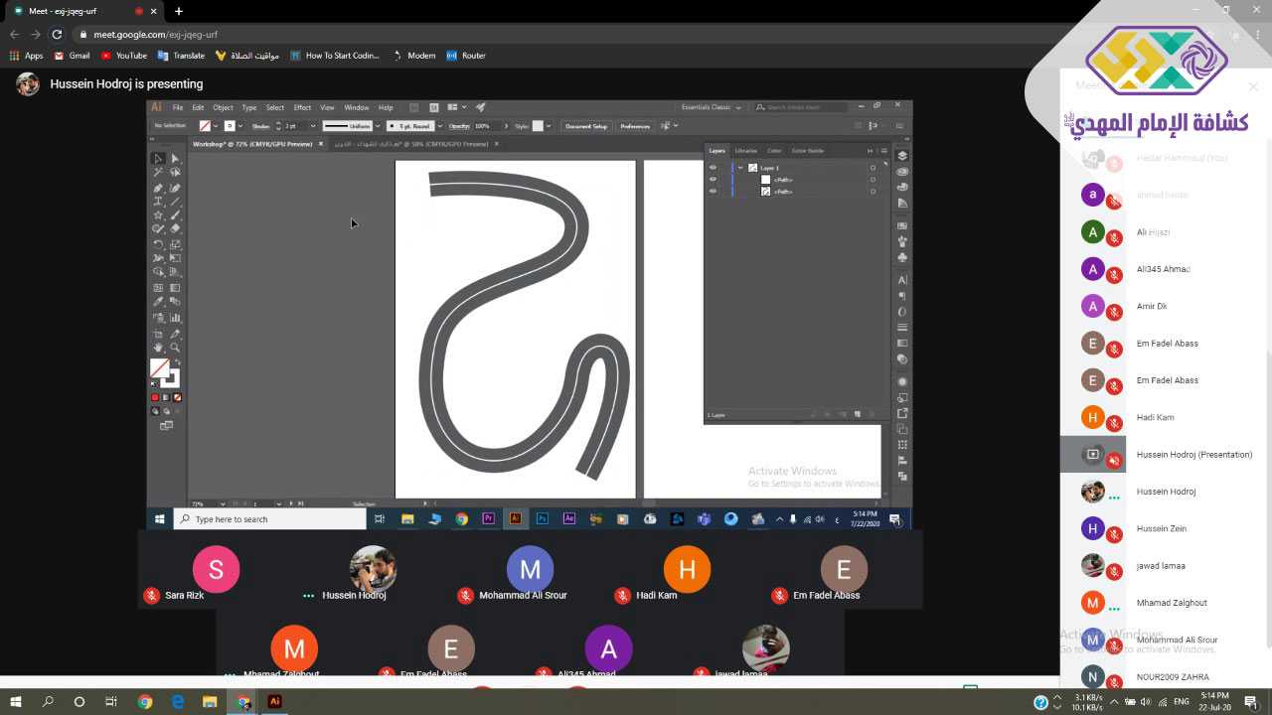Click the Document Setup button
The height and width of the screenshot is (715, 1272).
tap(585, 126)
